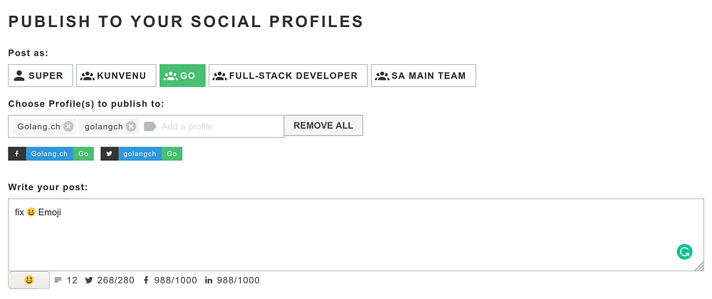Click the LinkedIn character count icon
Image resolution: width=712 pixels, height=299 pixels.
[209, 280]
